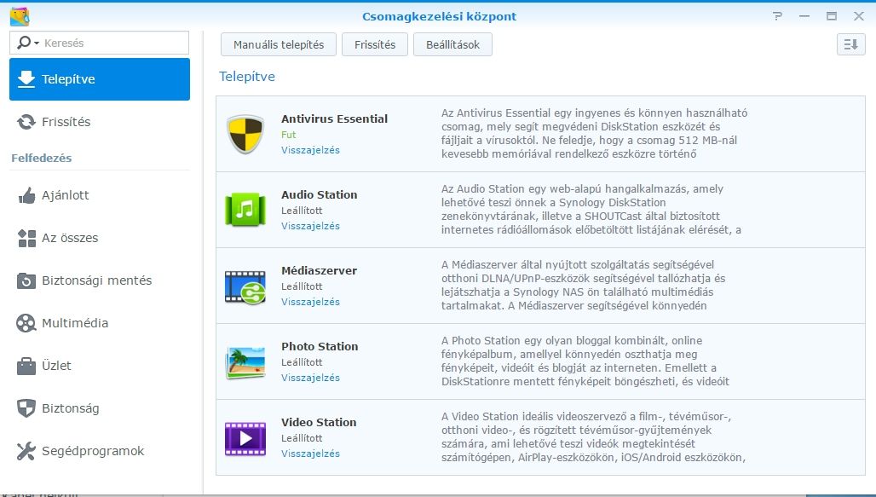Focus the Keresés search field
This screenshot has width=876, height=497.
point(99,43)
